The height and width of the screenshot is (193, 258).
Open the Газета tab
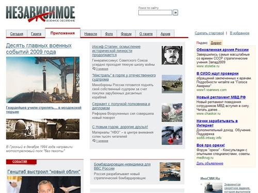point(36,34)
